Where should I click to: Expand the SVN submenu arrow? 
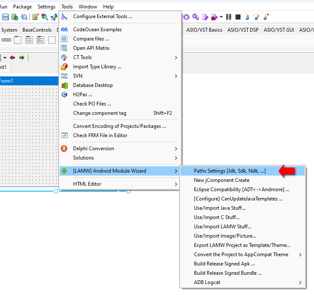coord(176,76)
